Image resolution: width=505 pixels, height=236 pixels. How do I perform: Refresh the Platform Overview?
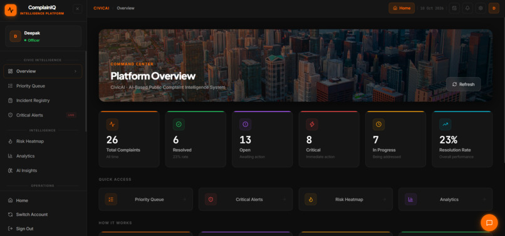point(464,84)
